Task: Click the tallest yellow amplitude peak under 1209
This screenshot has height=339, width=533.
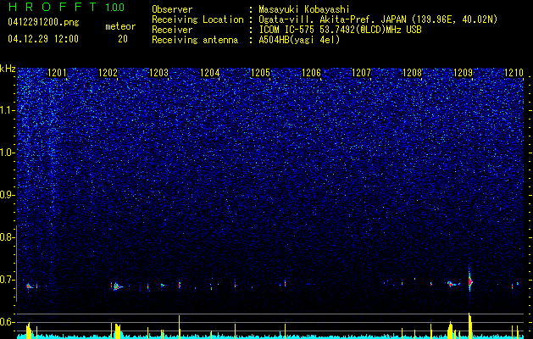Action: 469,325
